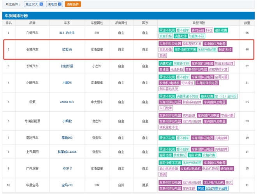257x194 pixels.
Task: Select the 变更价格 issue tag
Action: (x=166, y=36)
